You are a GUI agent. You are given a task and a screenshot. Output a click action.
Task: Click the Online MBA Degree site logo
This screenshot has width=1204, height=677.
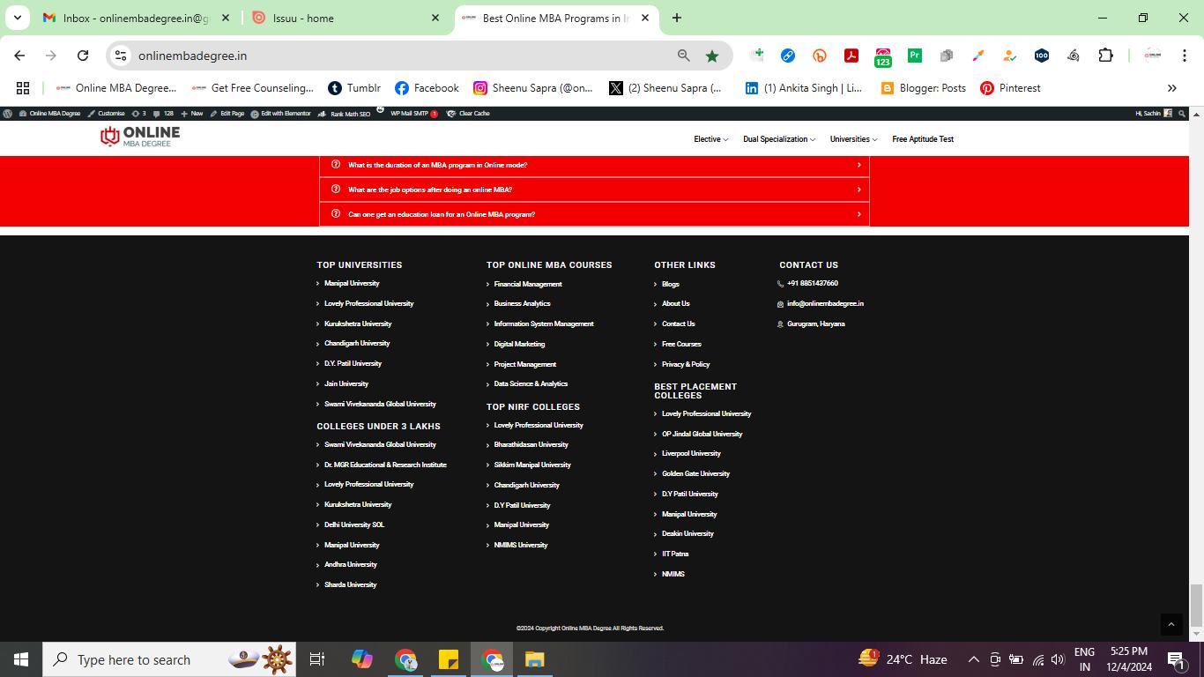tap(140, 136)
